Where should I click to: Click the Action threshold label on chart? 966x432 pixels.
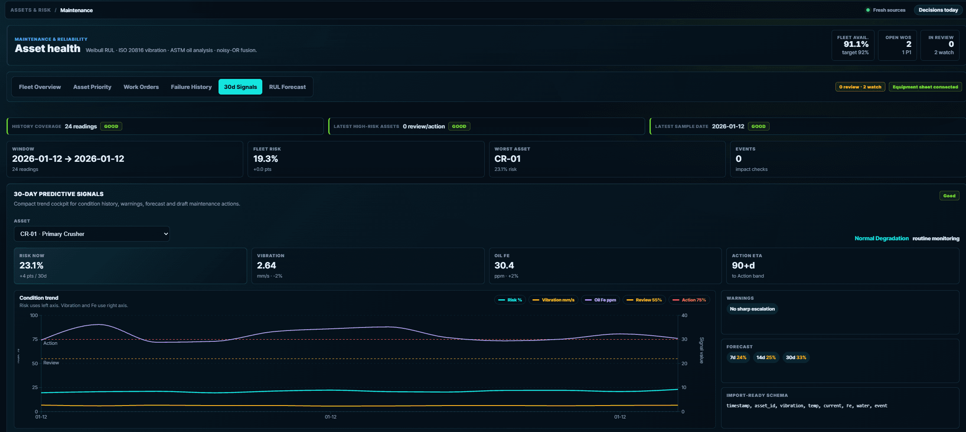click(x=50, y=343)
